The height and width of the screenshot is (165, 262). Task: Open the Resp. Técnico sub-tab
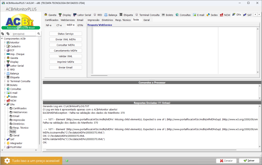(x=123, y=20)
